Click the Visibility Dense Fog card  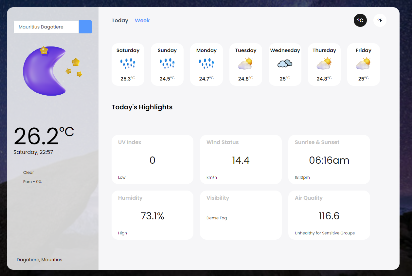coord(241,215)
